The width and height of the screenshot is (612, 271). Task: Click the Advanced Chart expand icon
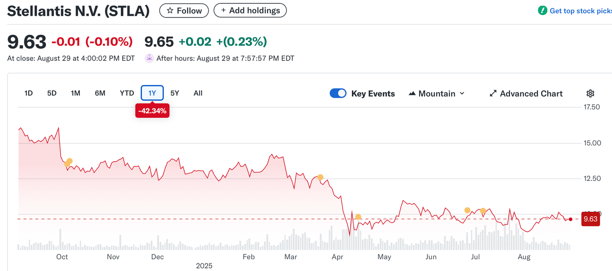493,94
